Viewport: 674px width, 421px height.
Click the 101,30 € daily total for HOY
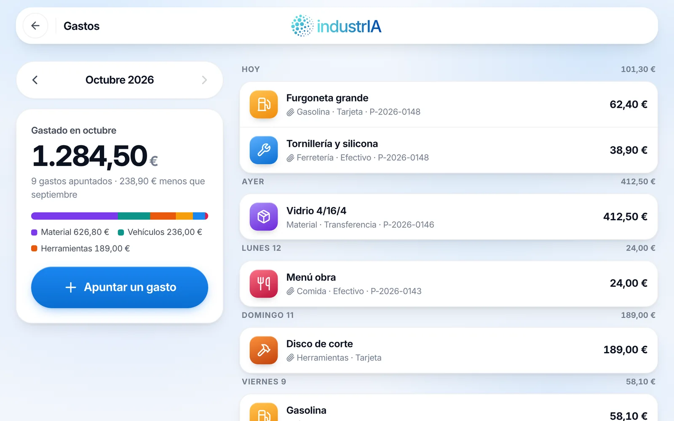[638, 69]
